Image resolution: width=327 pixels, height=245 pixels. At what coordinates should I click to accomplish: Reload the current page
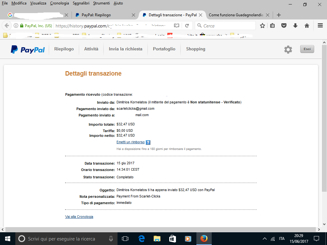coord(187,26)
